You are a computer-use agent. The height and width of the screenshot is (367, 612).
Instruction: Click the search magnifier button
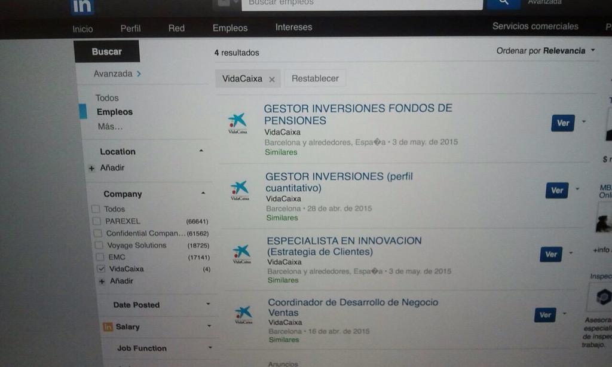click(503, 3)
